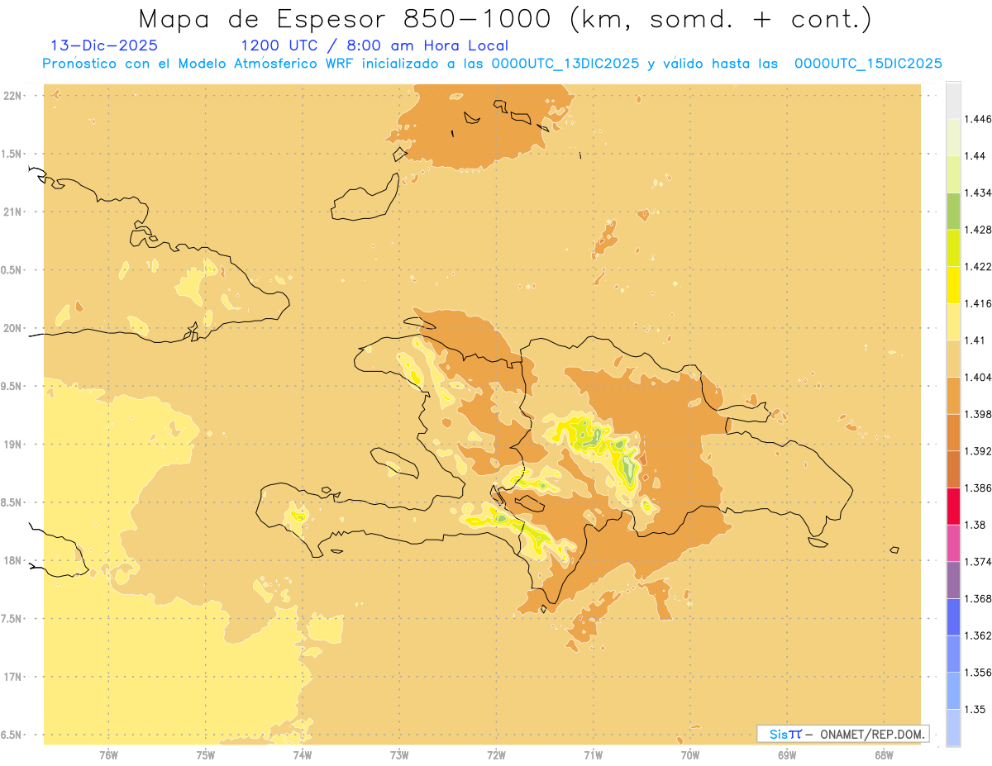This screenshot has height=766, width=992.
Task: Click the '1.41' colorbar value
Action: pyautogui.click(x=975, y=340)
